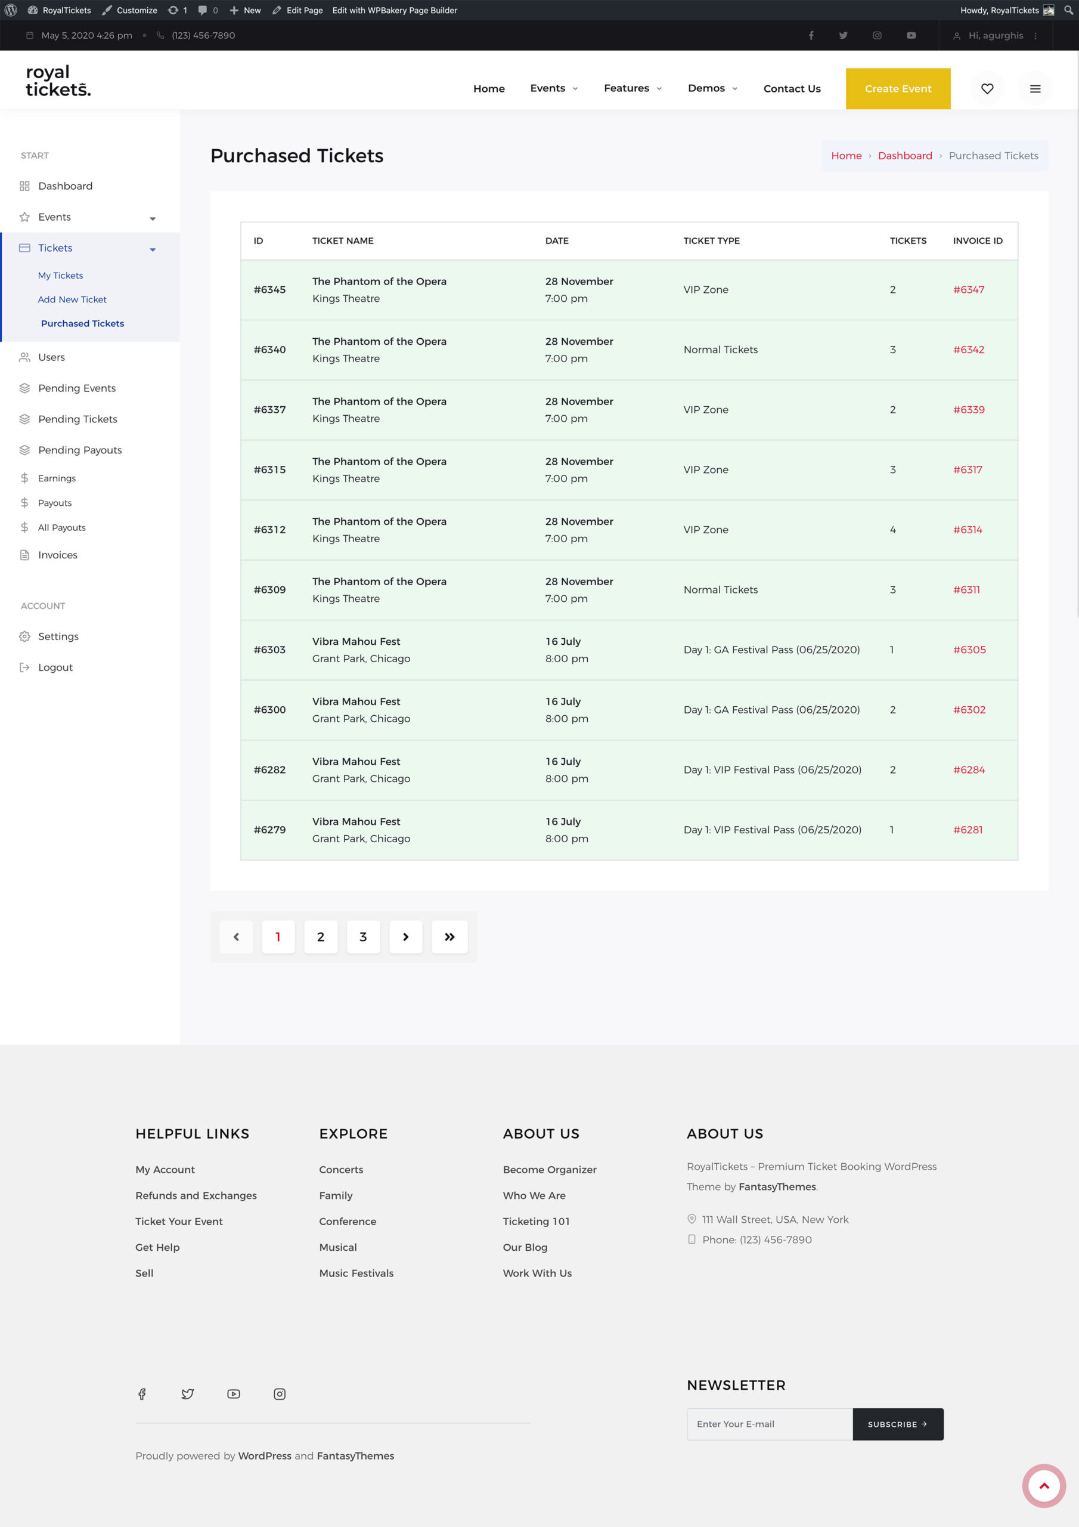Image resolution: width=1079 pixels, height=1527 pixels.
Task: Click the Enter Your E-mail field
Action: tap(769, 1424)
